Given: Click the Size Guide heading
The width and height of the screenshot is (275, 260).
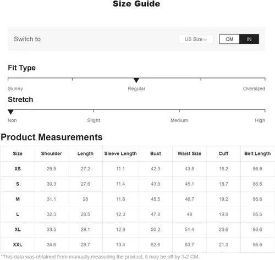Looking at the screenshot, I should pyautogui.click(x=136, y=4).
